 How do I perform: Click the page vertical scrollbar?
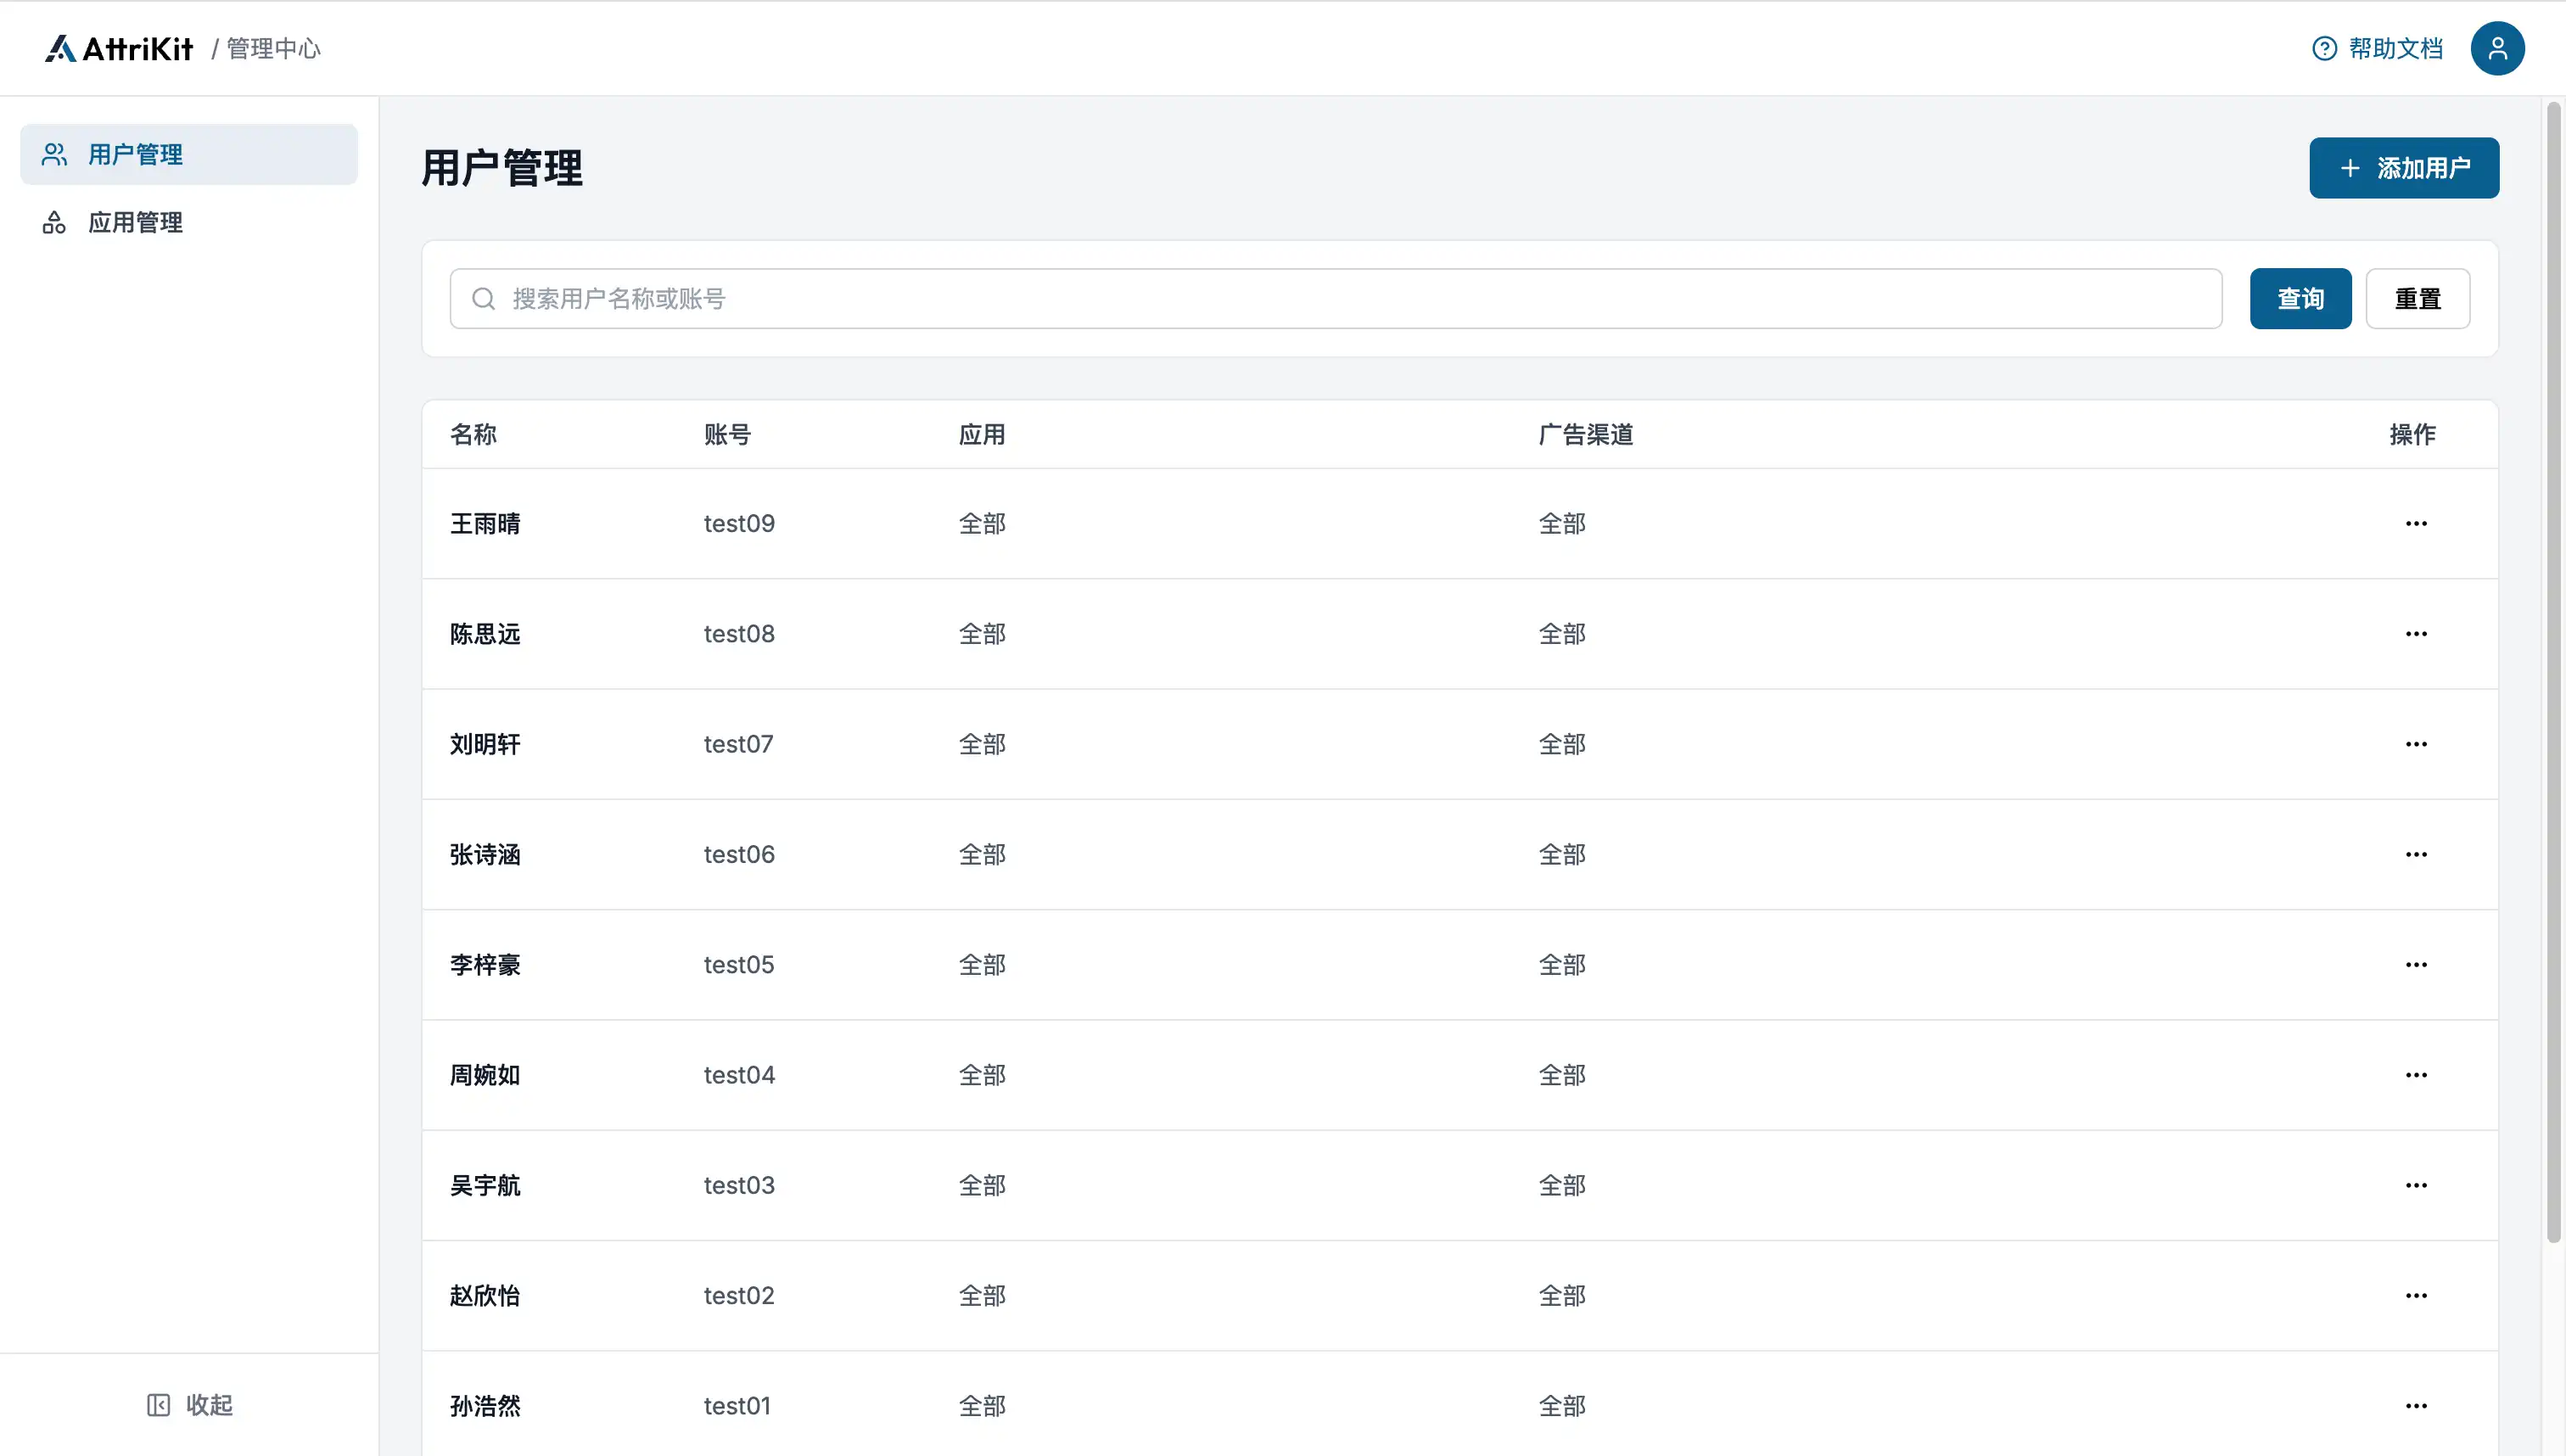pos(2553,670)
